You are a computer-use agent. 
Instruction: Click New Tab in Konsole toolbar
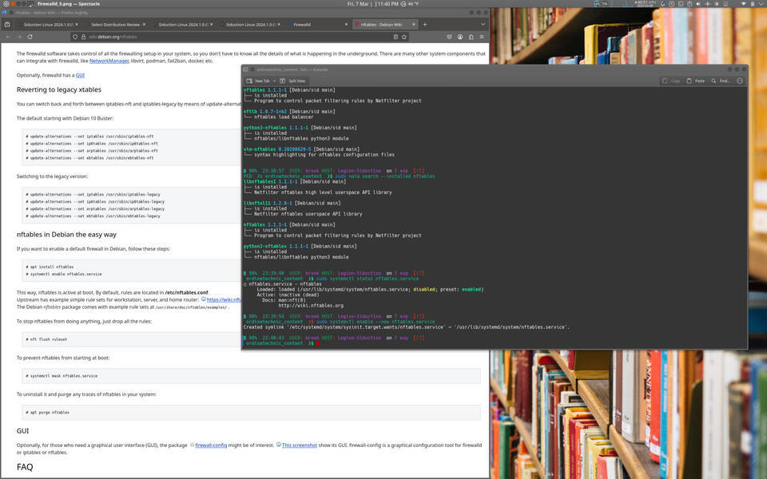point(258,81)
